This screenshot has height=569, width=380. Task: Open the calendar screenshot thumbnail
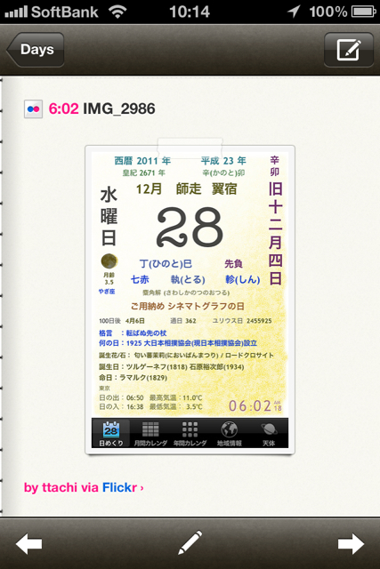tap(190, 300)
